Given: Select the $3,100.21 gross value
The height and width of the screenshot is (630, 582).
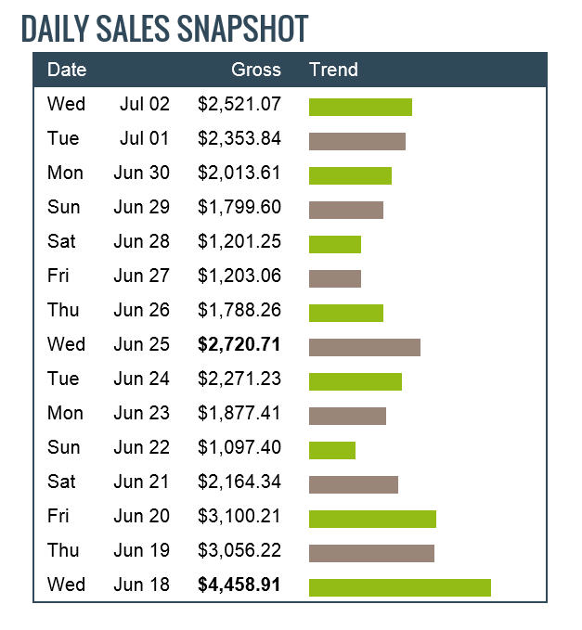Looking at the screenshot, I should pos(239,516).
